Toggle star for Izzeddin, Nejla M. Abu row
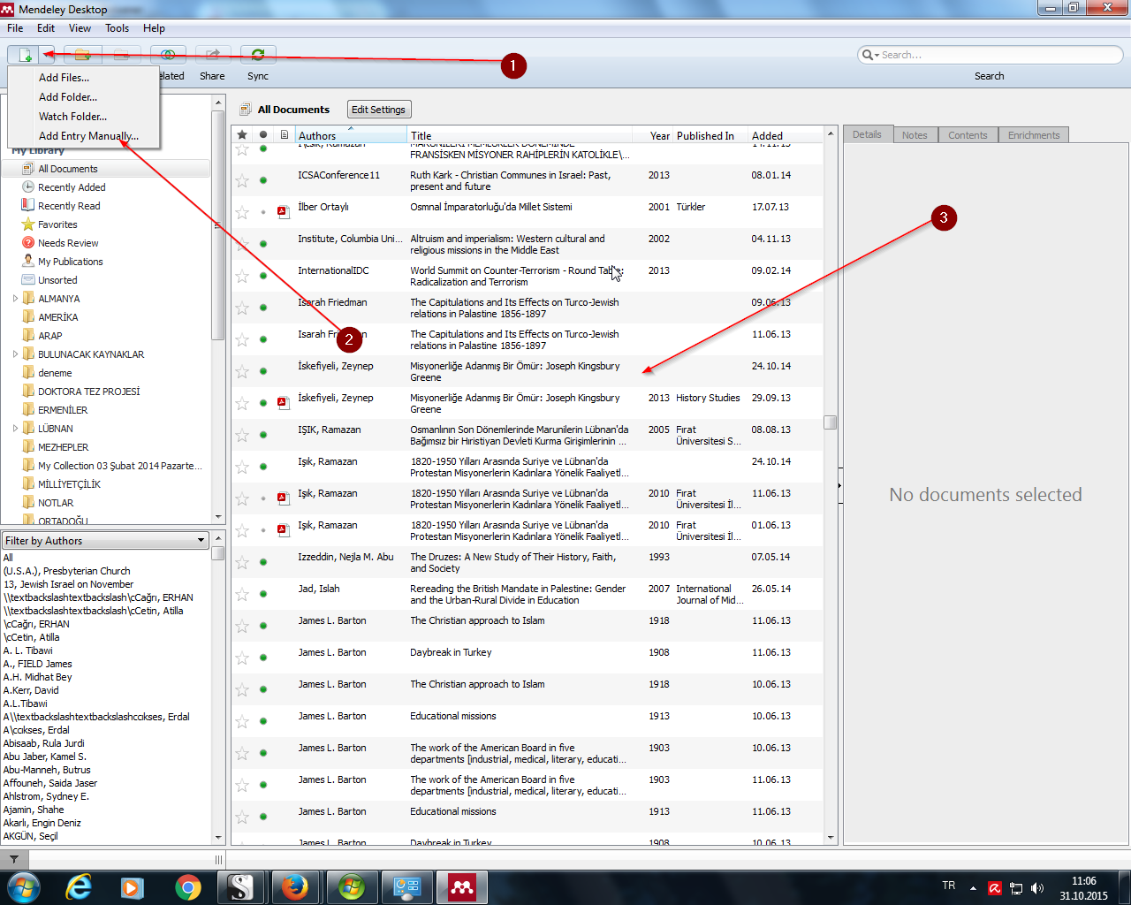Image resolution: width=1131 pixels, height=905 pixels. tap(242, 562)
